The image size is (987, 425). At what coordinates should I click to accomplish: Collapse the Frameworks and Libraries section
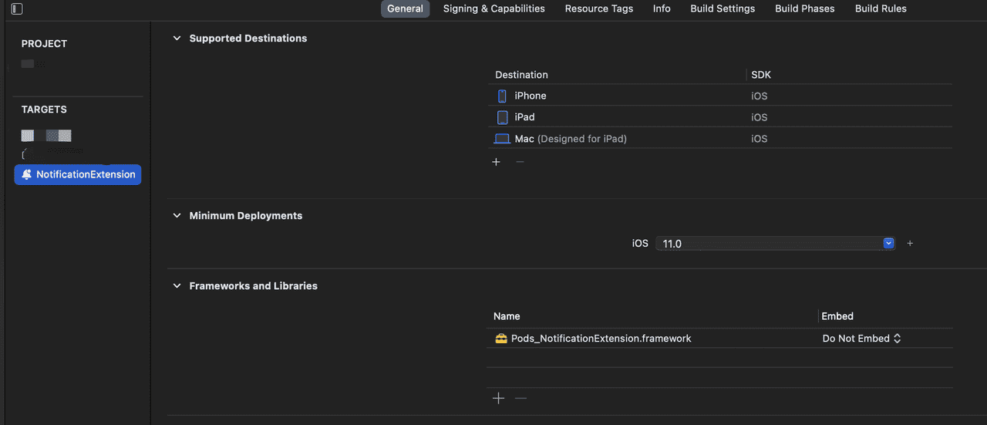click(177, 286)
